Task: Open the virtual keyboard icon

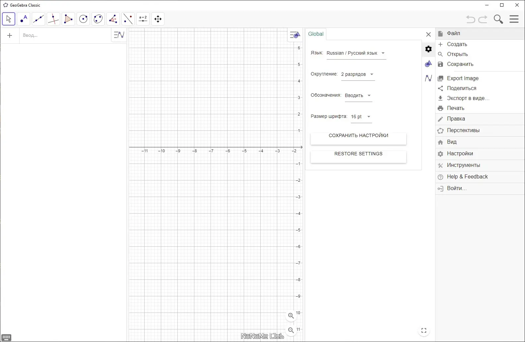Action: 6,338
